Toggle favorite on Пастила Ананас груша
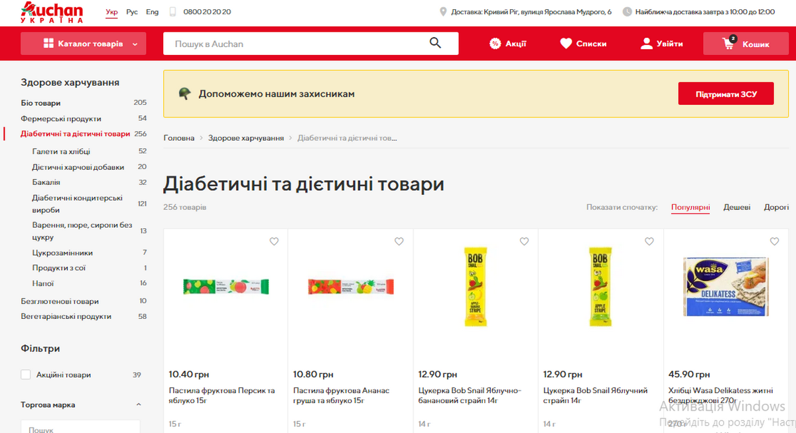The height and width of the screenshot is (433, 796). coord(399,242)
